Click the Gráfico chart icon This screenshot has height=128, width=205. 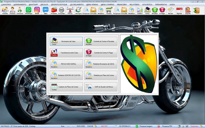(140, 10)
